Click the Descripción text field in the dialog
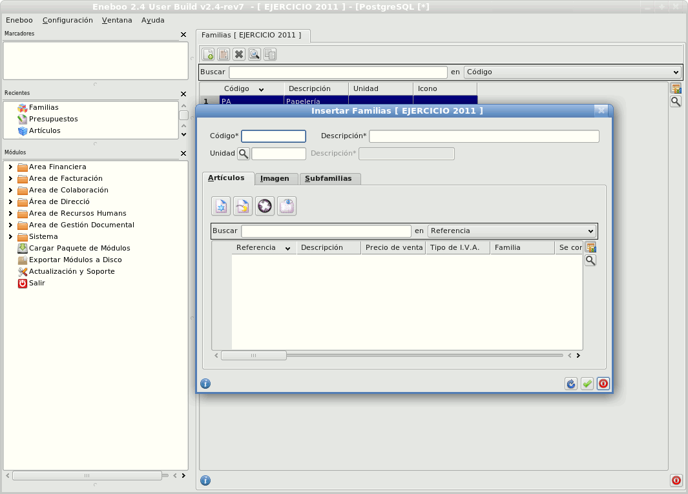The height and width of the screenshot is (494, 688). (484, 136)
